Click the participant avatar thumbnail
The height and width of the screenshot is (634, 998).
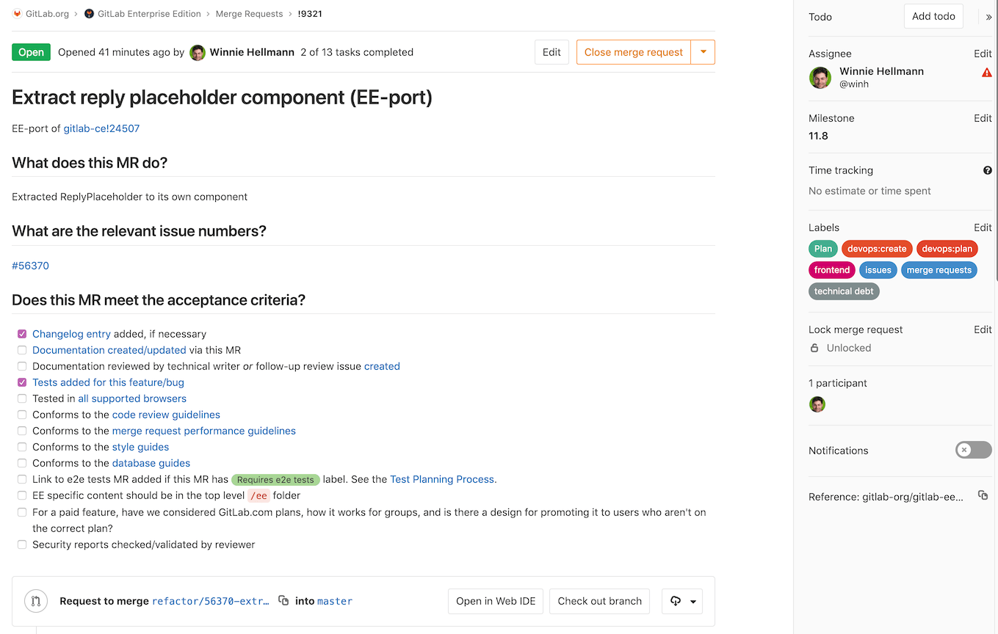(817, 404)
